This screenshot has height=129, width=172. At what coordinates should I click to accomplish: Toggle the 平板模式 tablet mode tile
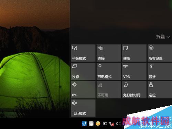(x=83, y=53)
